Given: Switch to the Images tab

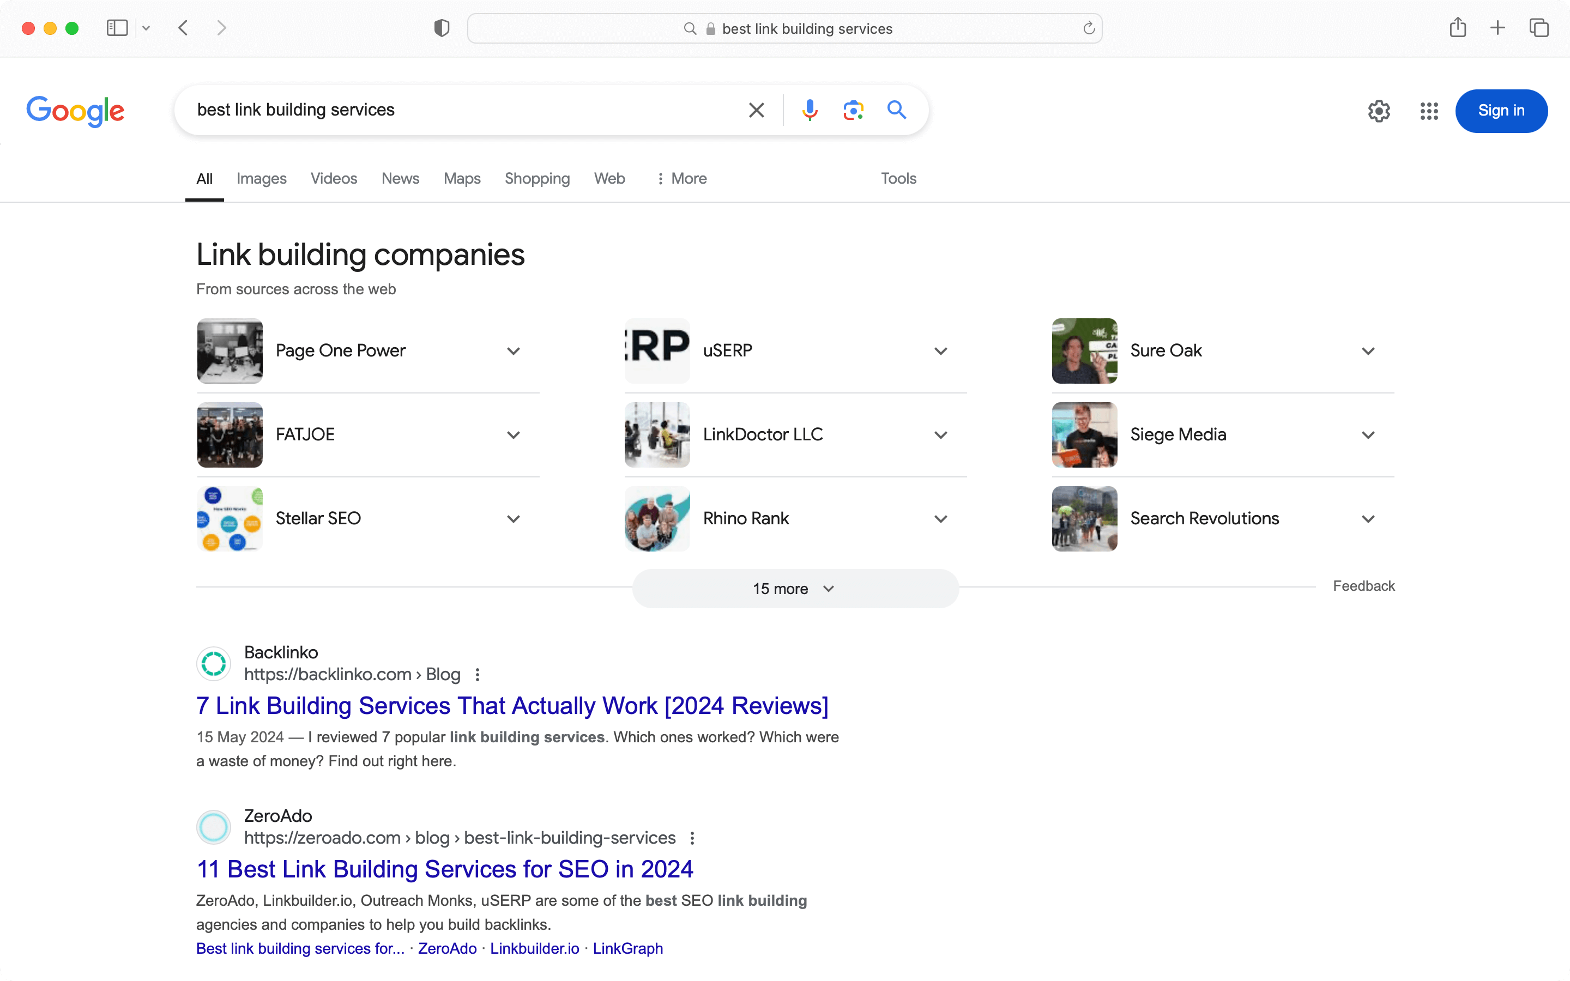Looking at the screenshot, I should pyautogui.click(x=262, y=178).
